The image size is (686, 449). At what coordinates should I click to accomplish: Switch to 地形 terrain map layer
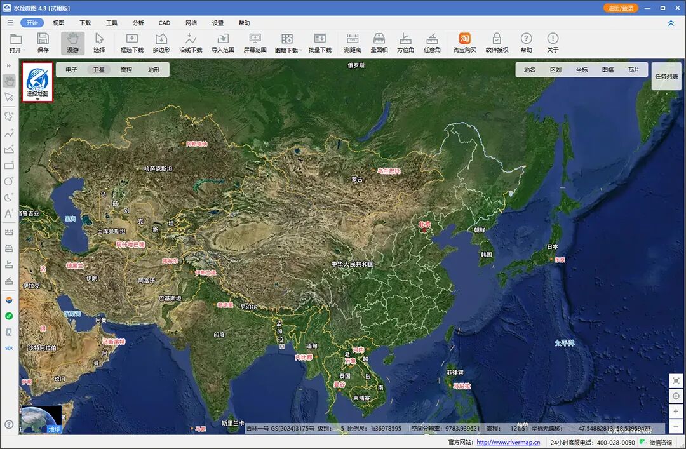tap(154, 70)
